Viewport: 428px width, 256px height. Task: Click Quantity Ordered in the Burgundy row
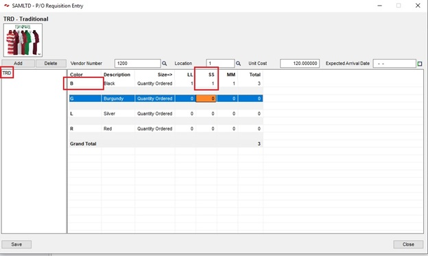(x=155, y=99)
